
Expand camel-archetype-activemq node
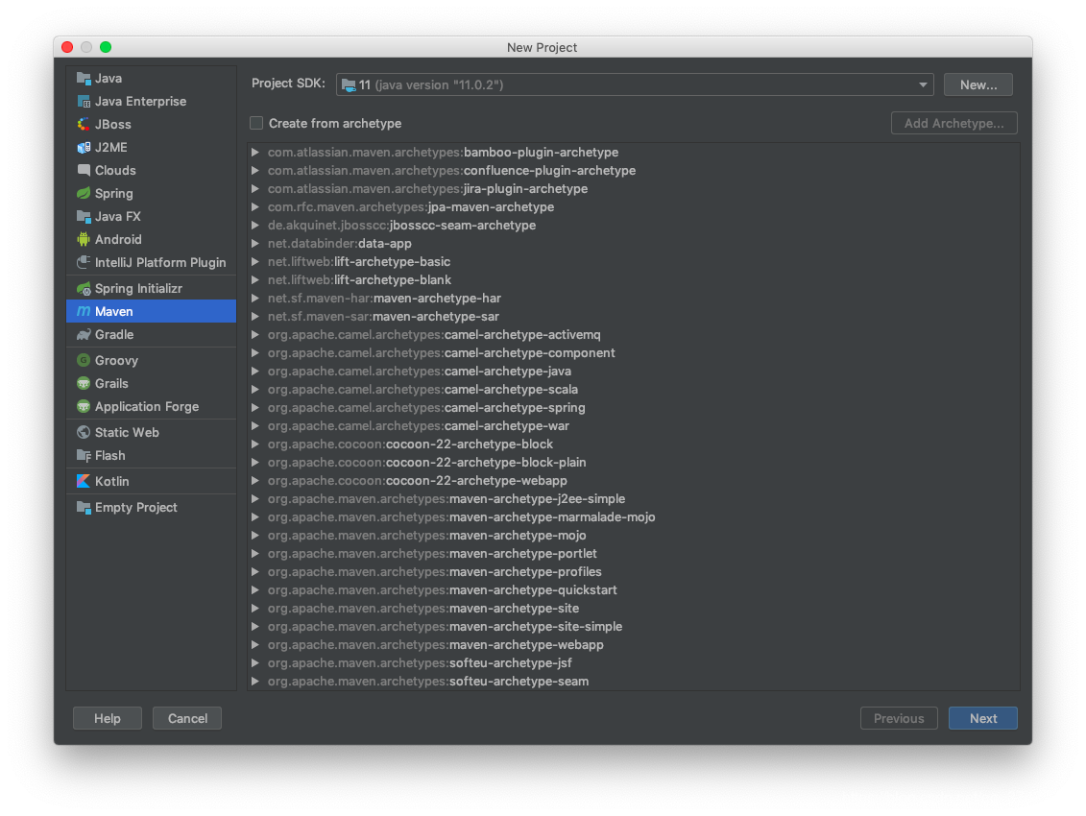coord(255,335)
